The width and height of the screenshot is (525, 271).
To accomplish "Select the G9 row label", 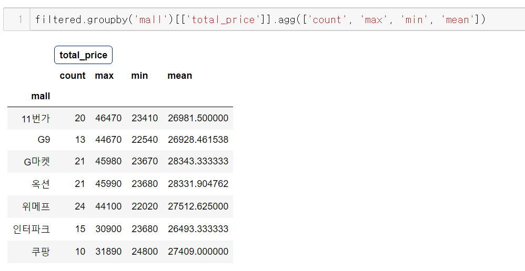I will tap(44, 139).
